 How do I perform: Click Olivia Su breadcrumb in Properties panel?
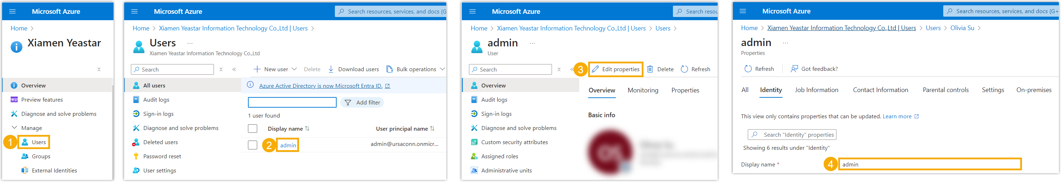(x=962, y=28)
